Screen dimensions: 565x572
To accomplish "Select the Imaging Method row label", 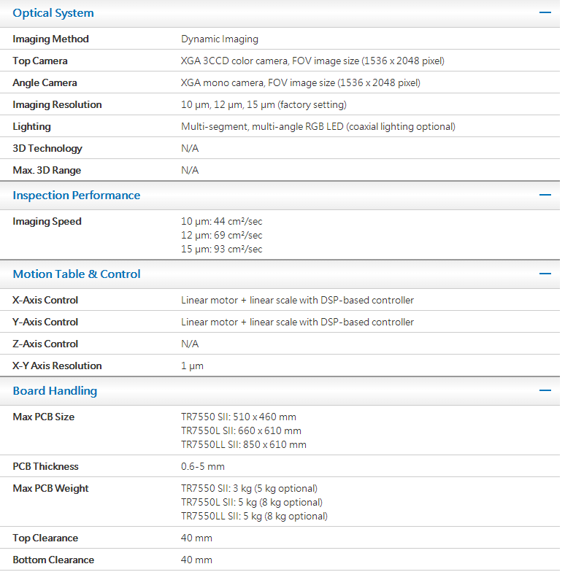I will (x=50, y=39).
